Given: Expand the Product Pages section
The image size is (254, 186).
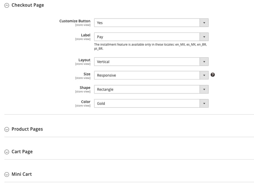Looking at the screenshot, I should [27, 129].
